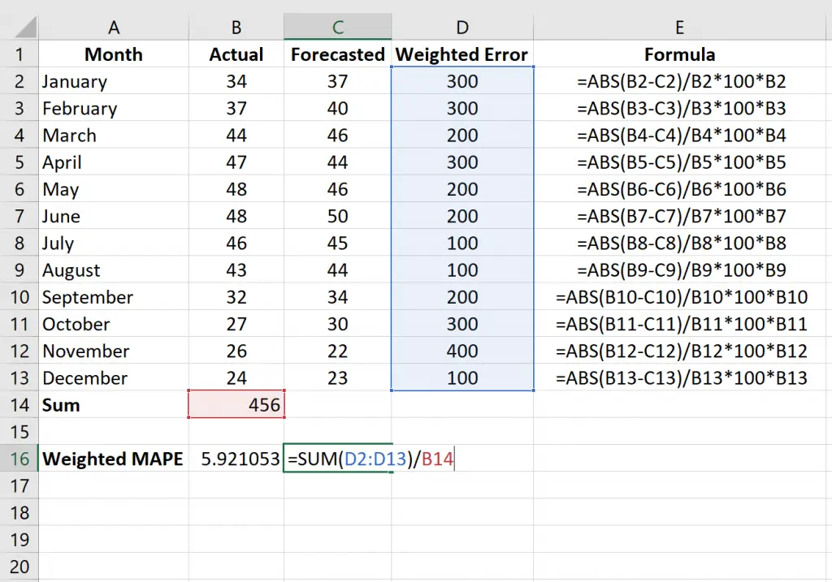Select row header 16
This screenshot has height=582, width=832.
click(19, 459)
